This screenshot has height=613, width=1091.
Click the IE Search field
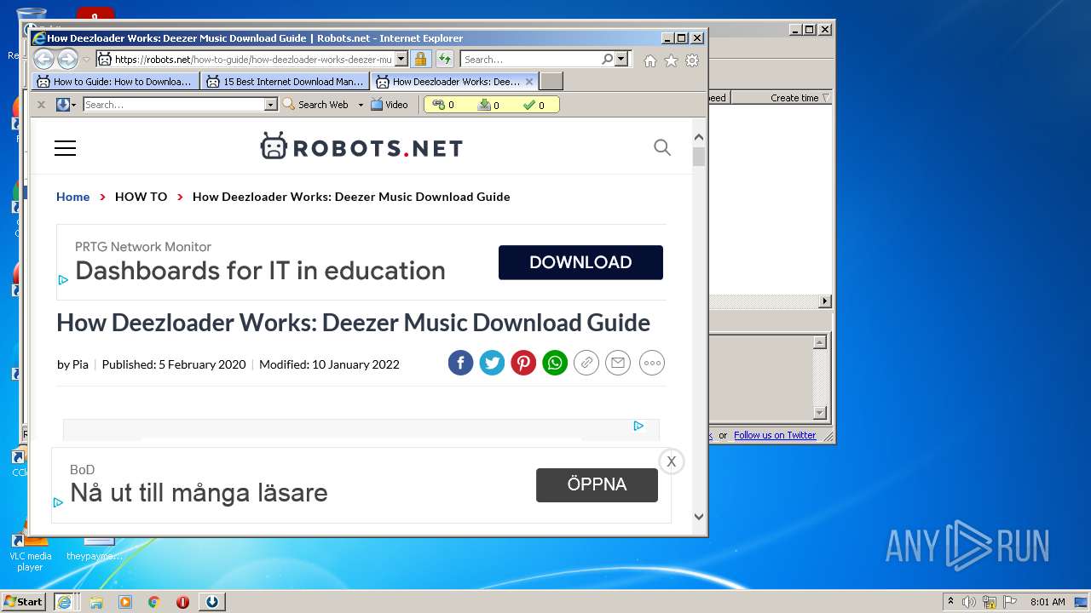(x=530, y=60)
